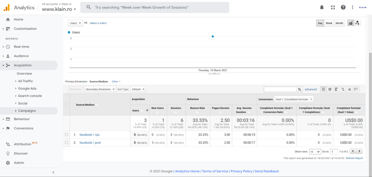This screenshot has width=372, height=177.
Task: Click help icon beside Source/Medium header
Action: [x=97, y=104]
